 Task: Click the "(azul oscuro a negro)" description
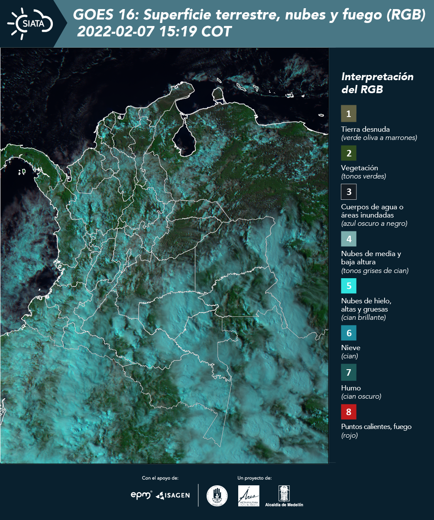[x=374, y=224]
